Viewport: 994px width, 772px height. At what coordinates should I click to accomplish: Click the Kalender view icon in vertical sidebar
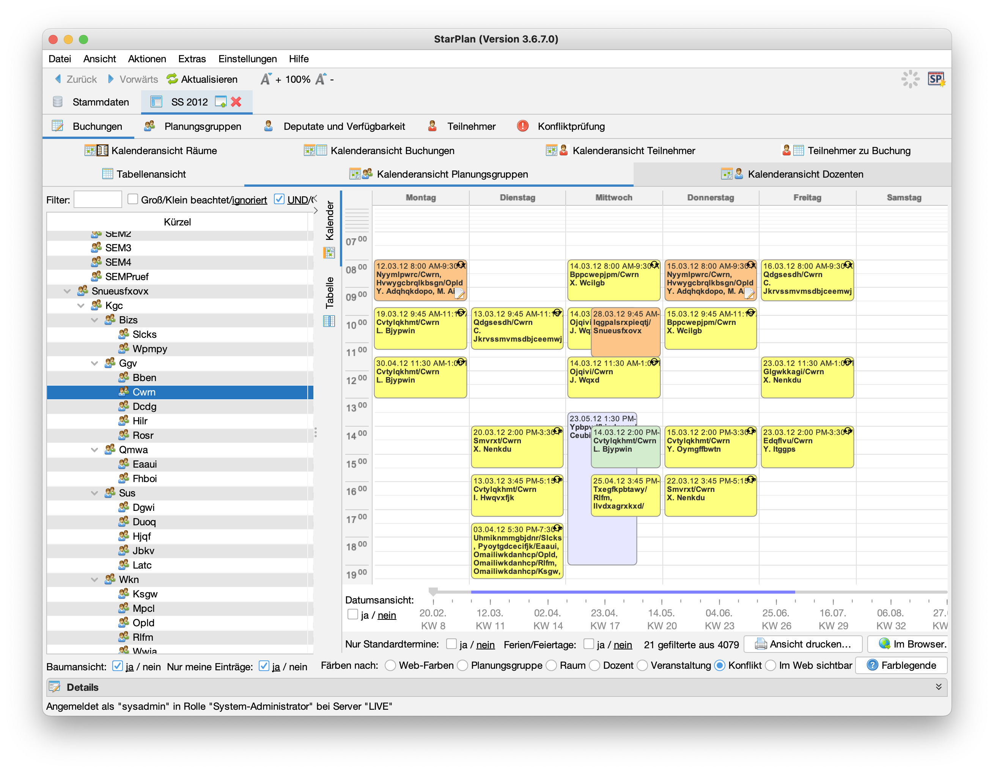click(x=329, y=253)
